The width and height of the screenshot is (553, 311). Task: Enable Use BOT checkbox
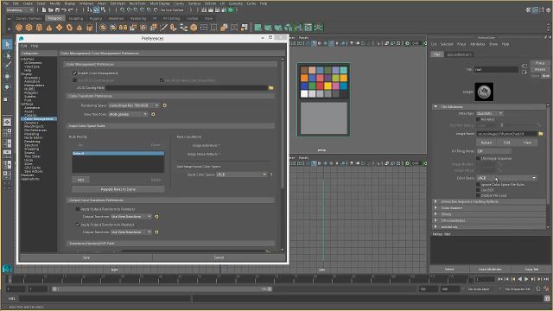[x=478, y=190]
